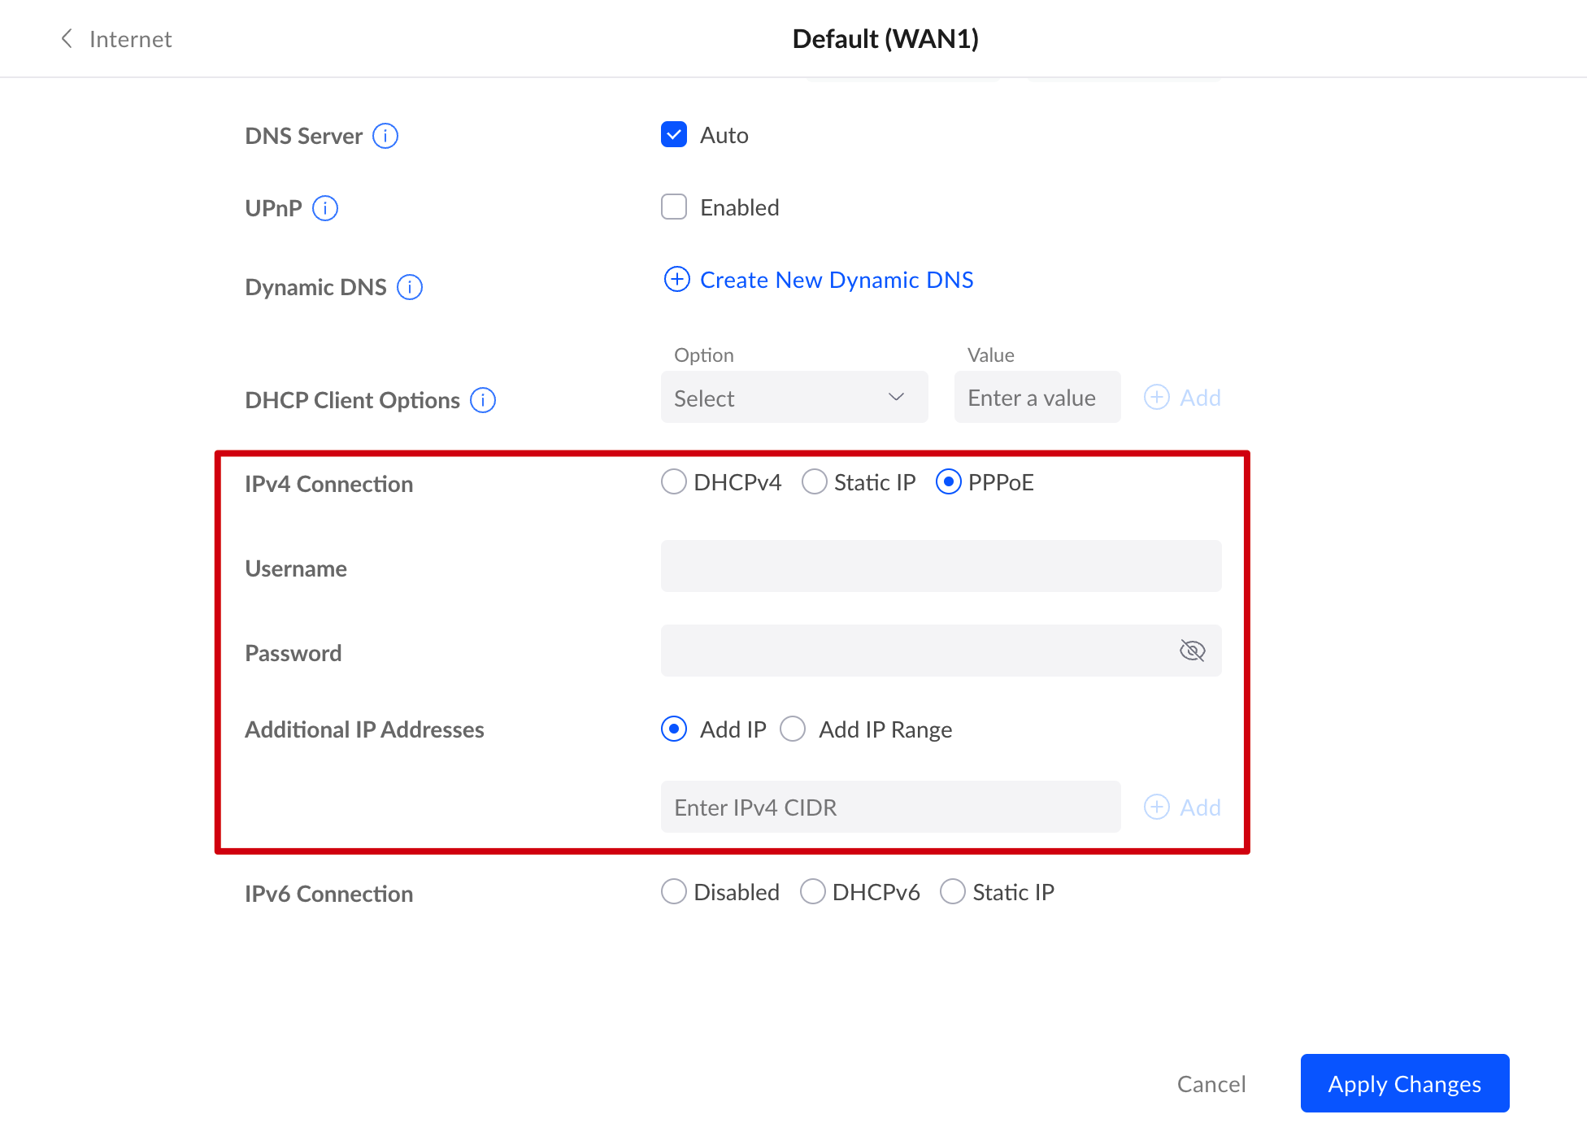
Task: Click the DNS Server info icon
Action: click(x=385, y=136)
